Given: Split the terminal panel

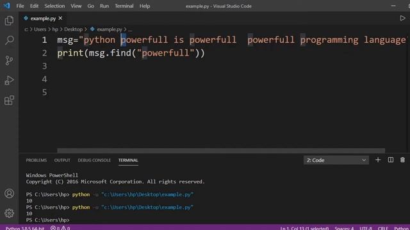Looking at the screenshot, I should pos(391,160).
